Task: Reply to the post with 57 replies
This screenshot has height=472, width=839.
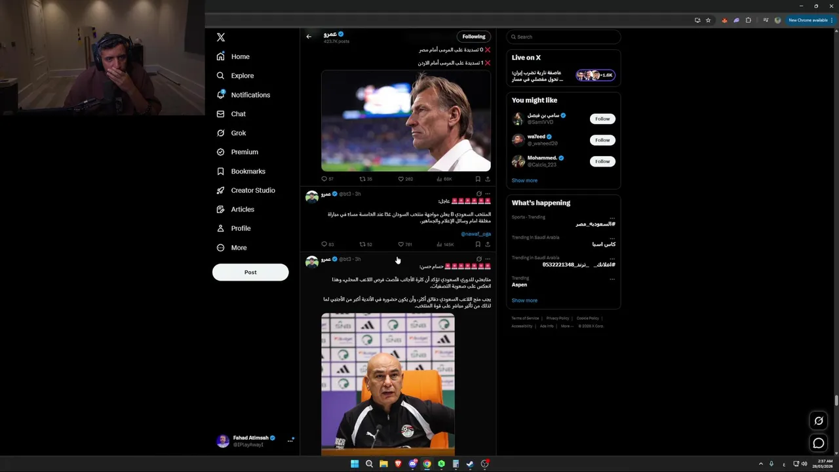Action: [327, 179]
